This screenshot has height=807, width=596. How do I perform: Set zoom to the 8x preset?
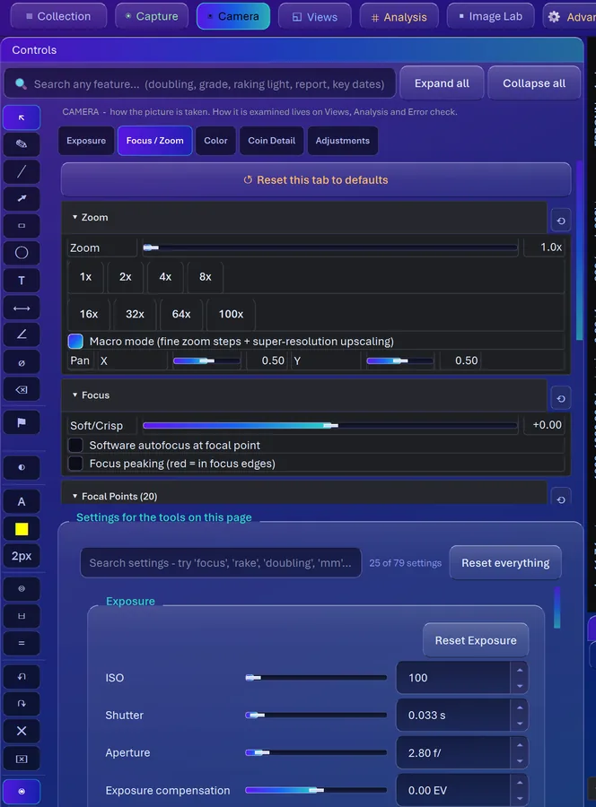[x=205, y=277]
